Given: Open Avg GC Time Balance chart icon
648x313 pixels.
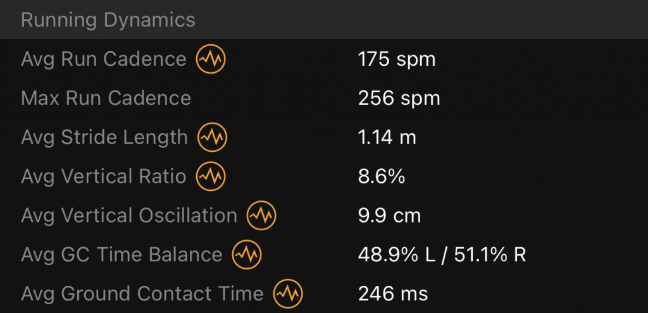Looking at the screenshot, I should [x=247, y=254].
